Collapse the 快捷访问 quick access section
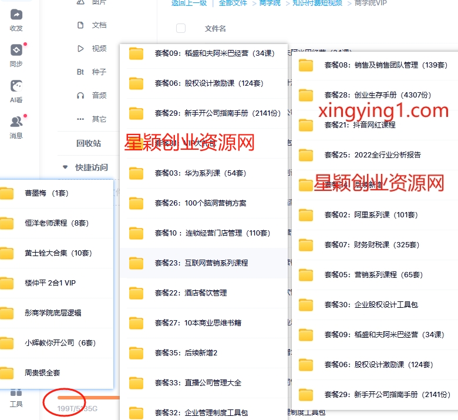 pyautogui.click(x=65, y=167)
